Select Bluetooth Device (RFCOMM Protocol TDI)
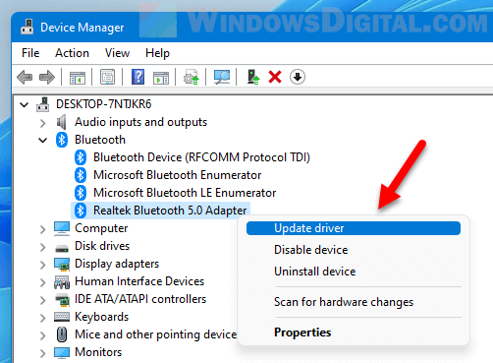 tap(201, 157)
